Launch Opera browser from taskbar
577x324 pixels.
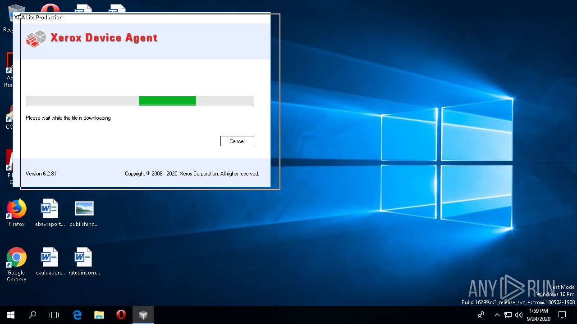pyautogui.click(x=121, y=315)
